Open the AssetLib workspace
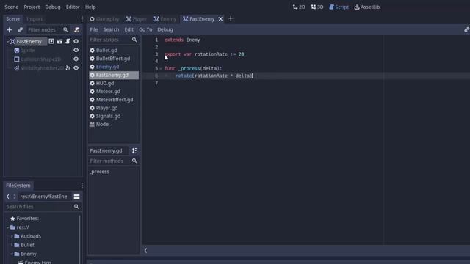Screen dimensions: 470x264 pyautogui.click(x=367, y=7)
